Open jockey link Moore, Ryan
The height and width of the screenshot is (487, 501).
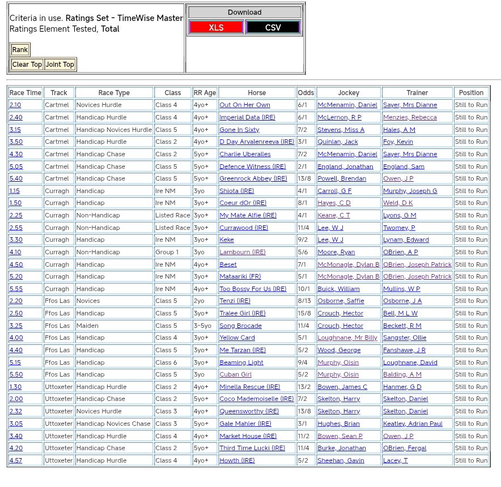click(336, 252)
